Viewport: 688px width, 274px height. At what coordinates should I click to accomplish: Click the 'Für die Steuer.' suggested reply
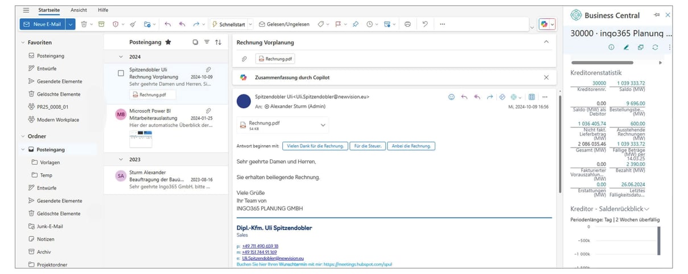click(367, 146)
